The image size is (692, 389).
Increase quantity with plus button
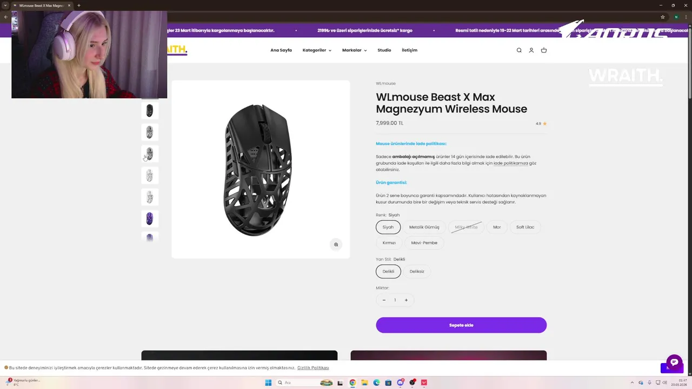tap(406, 300)
